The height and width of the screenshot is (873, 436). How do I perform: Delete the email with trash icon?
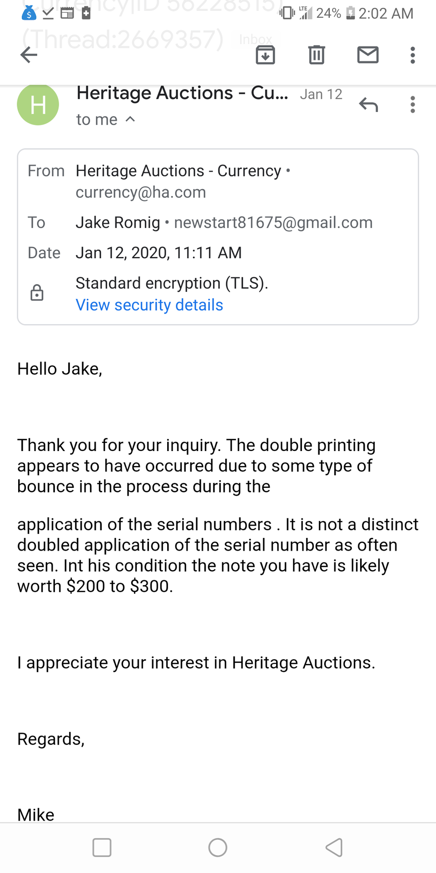point(317,55)
